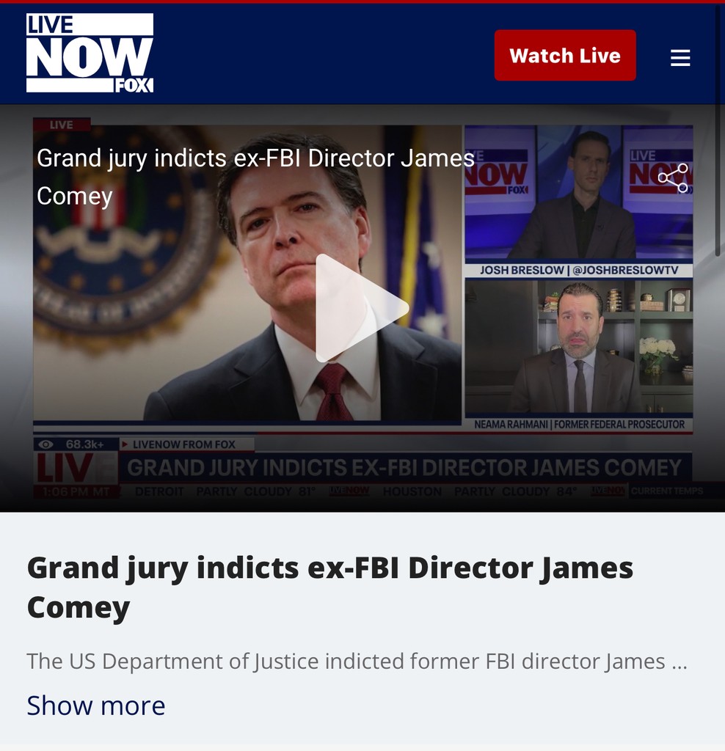Click the red LIVE badge on video
This screenshot has width=725, height=751.
[62, 125]
